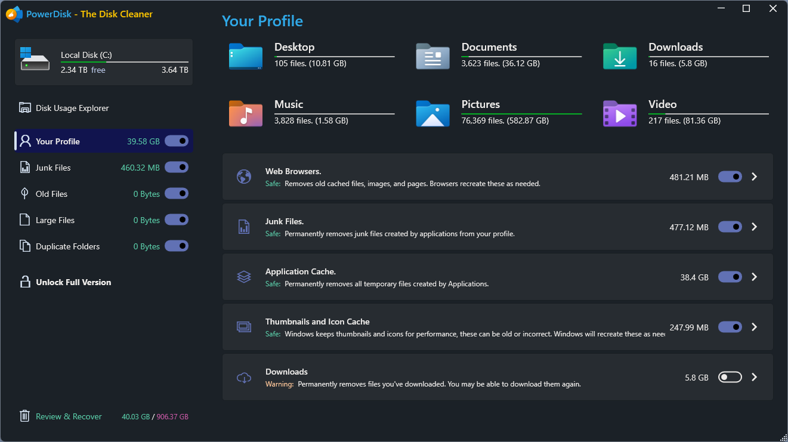Click the Thumbnails and Icon Cache icon
The height and width of the screenshot is (442, 788).
(244, 327)
